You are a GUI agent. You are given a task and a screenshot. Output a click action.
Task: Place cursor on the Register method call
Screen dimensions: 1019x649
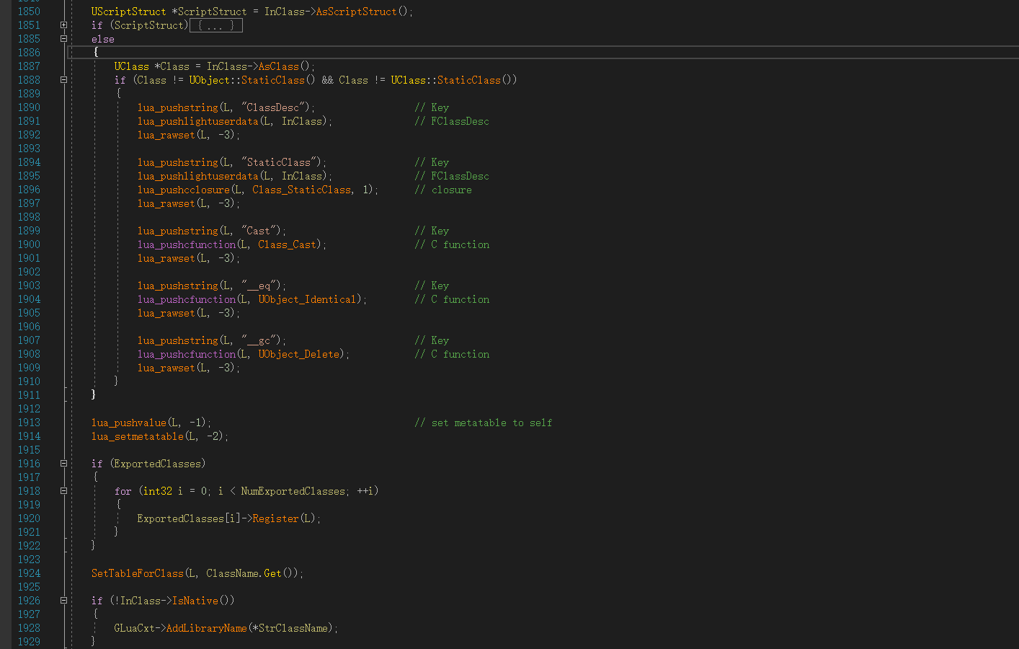coord(275,518)
